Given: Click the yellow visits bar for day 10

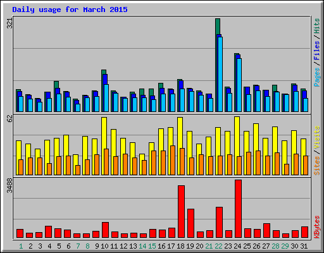Looking at the screenshot, I should point(104,133).
